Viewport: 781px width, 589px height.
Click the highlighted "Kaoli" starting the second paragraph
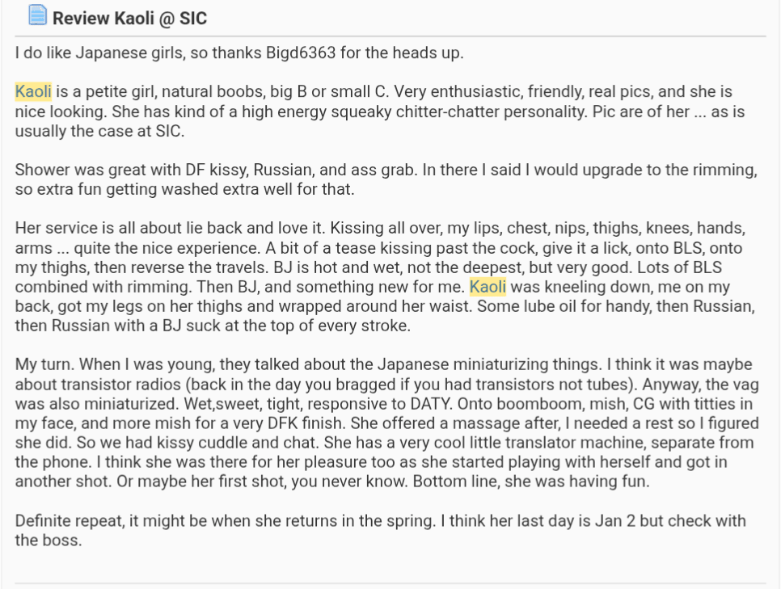pos(33,91)
